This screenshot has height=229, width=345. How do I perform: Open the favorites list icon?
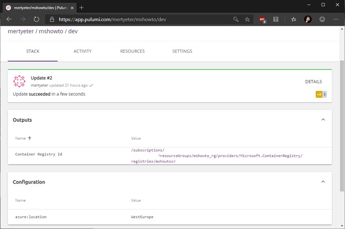coord(294,19)
